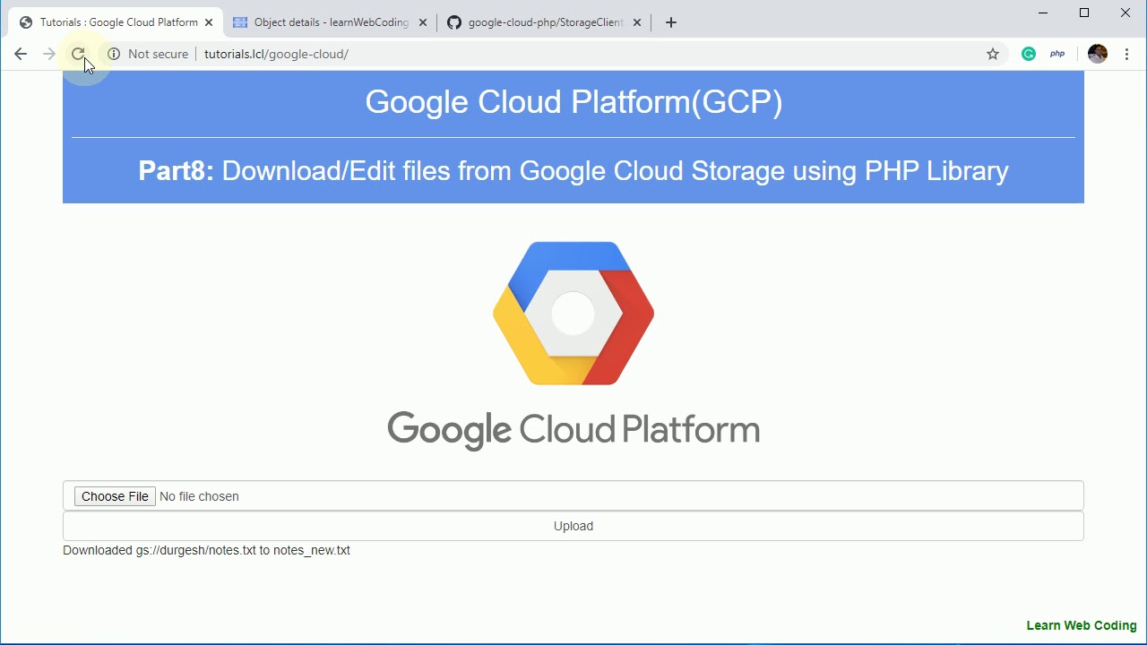Click the Choose File button
1147x645 pixels.
[x=115, y=496]
